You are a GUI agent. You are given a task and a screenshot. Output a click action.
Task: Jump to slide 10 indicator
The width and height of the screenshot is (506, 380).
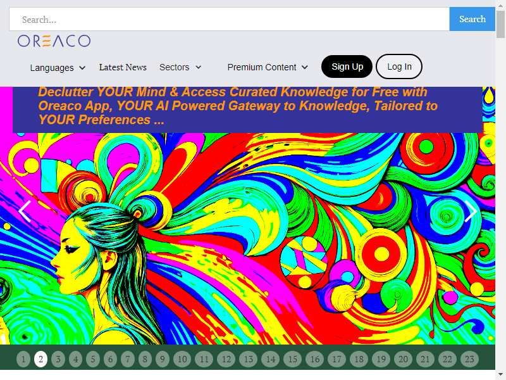pyautogui.click(x=182, y=359)
